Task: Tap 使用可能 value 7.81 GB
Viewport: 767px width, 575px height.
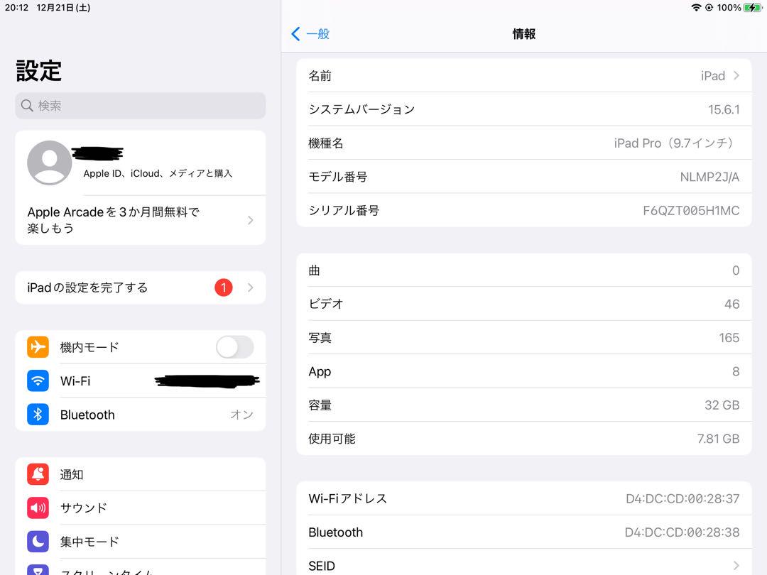Action: (719, 439)
